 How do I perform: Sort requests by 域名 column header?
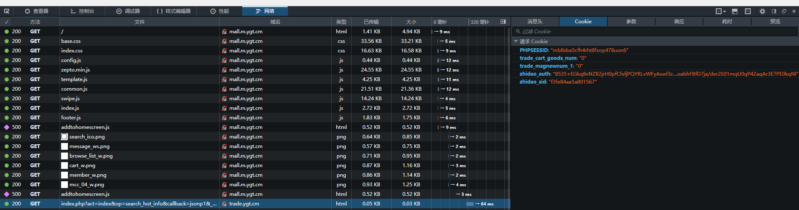(x=275, y=22)
